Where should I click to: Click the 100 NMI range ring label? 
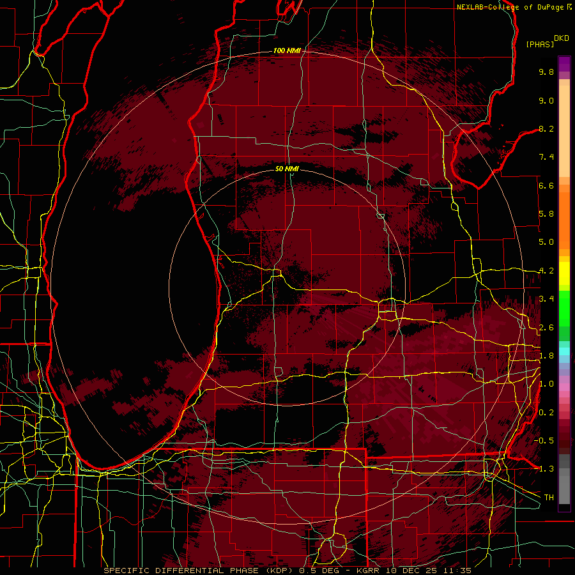pyautogui.click(x=287, y=50)
